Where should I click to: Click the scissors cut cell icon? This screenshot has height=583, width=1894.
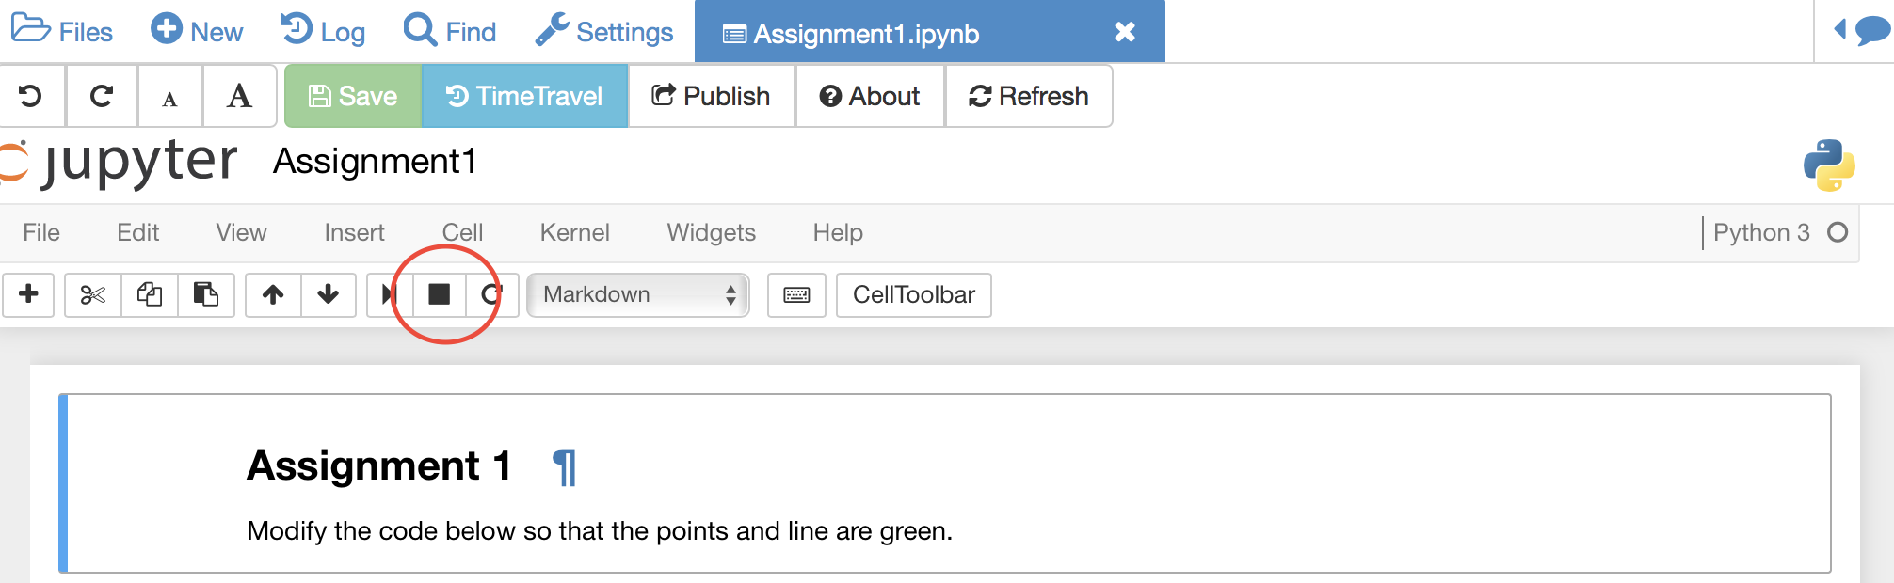(x=92, y=295)
